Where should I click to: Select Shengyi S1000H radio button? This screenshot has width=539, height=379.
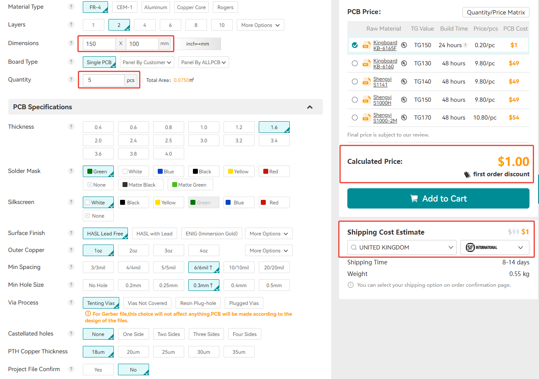click(x=355, y=100)
